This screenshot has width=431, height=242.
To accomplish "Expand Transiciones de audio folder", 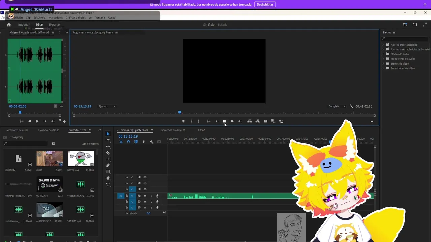I will click(x=383, y=59).
